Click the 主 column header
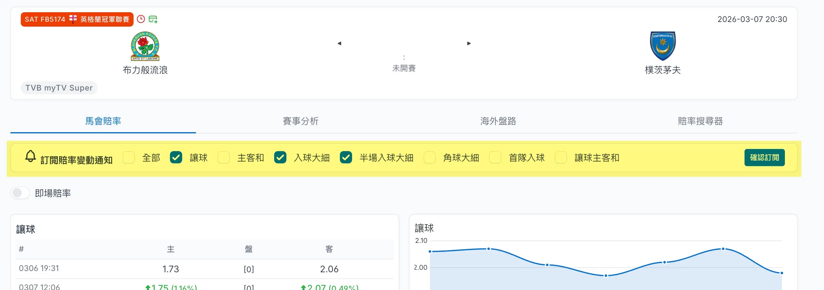Screen dimensions: 824x290 click(171, 249)
